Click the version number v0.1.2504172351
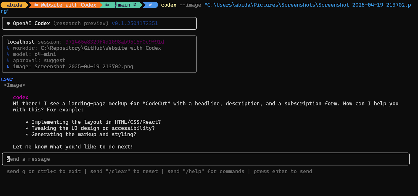 point(135,23)
